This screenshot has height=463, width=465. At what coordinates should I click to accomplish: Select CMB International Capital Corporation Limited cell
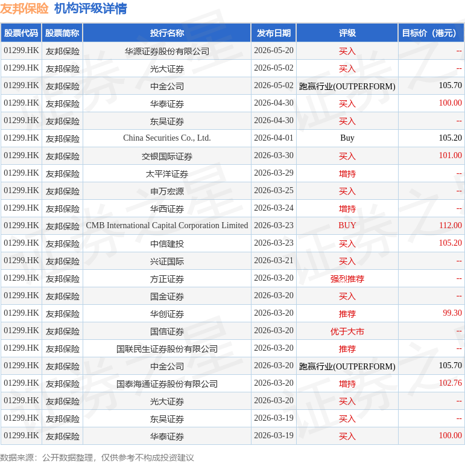click(x=167, y=226)
